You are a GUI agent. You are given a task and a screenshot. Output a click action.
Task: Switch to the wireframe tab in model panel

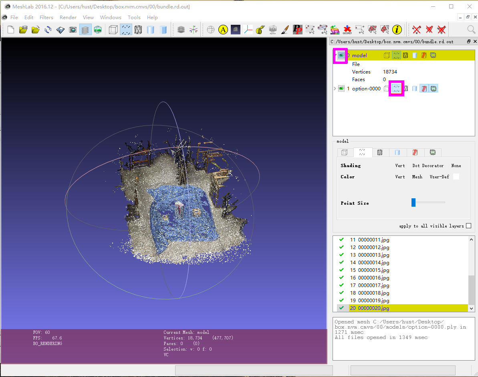click(x=379, y=152)
